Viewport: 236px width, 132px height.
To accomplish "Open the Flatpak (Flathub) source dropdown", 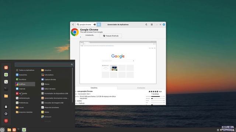I will pyautogui.click(x=111, y=36).
